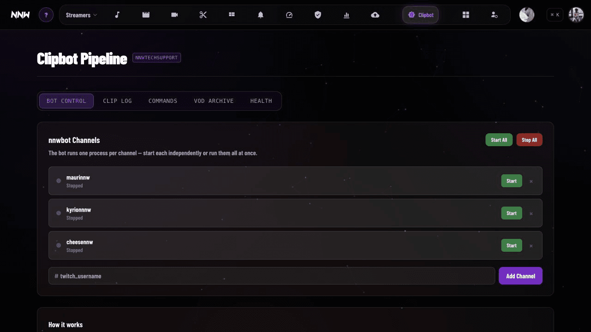Open the Clipbot nav item
Screen dimensions: 591x332
coord(421,15)
